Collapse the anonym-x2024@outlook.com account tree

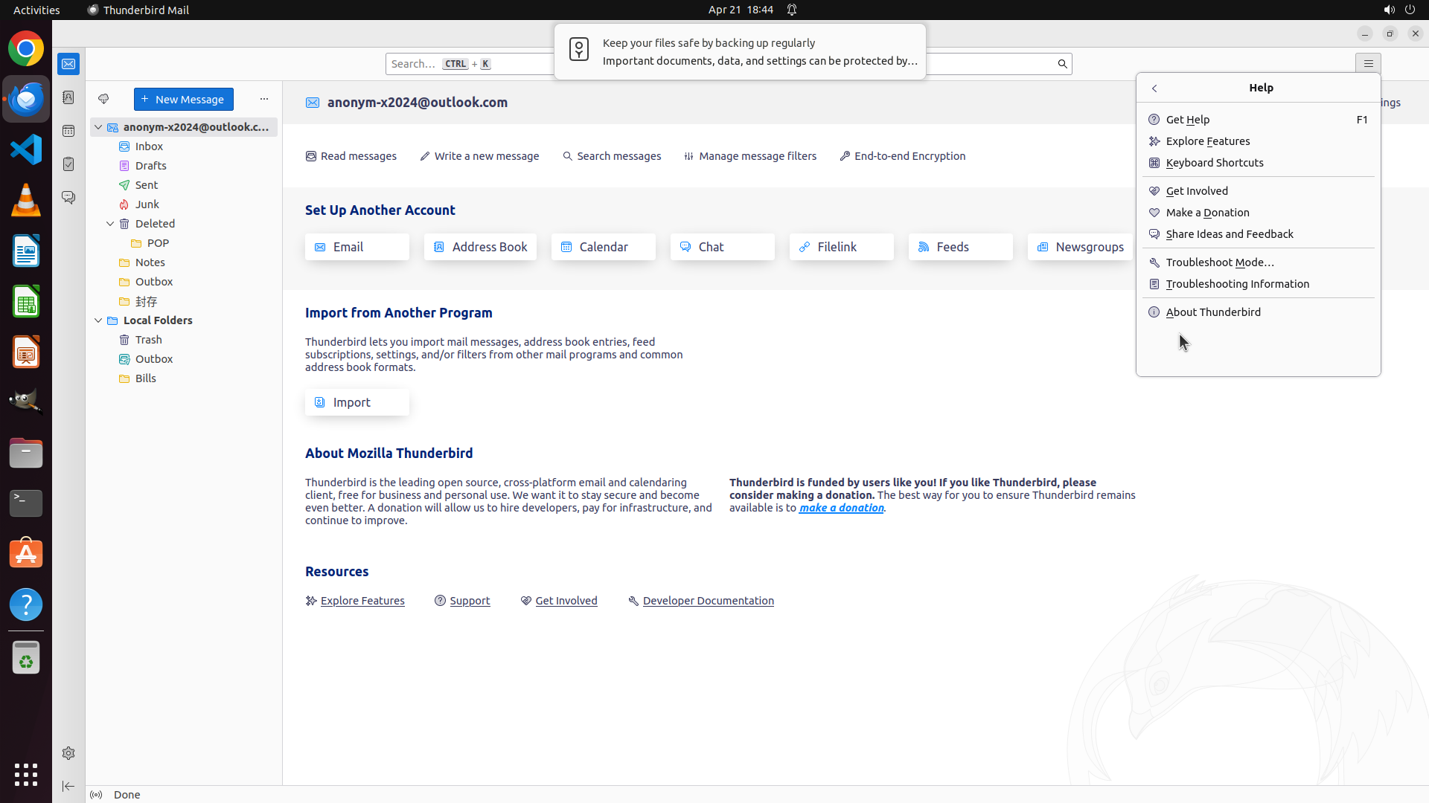(98, 127)
